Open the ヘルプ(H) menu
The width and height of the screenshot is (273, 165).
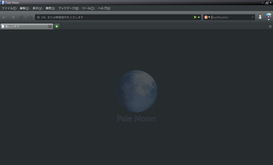coord(104,8)
